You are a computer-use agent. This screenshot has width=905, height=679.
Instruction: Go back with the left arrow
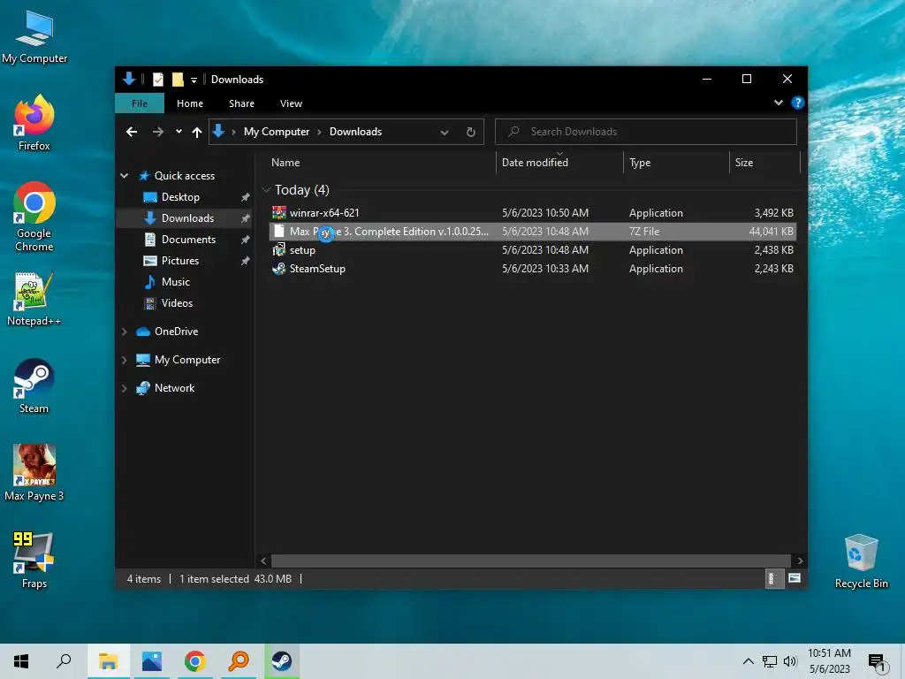coord(132,132)
